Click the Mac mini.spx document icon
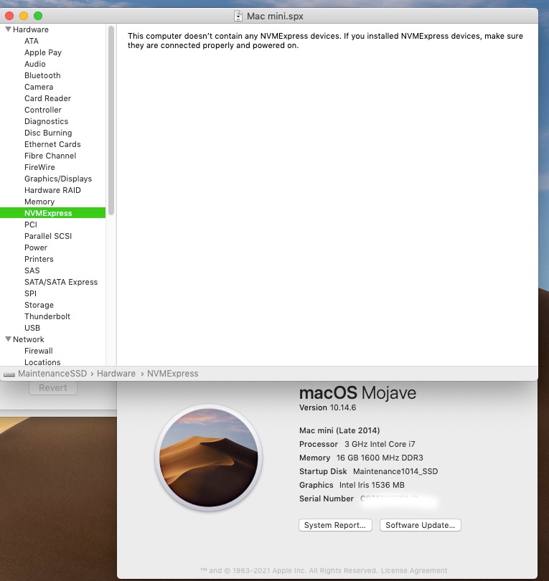The height and width of the screenshot is (581, 549). click(x=238, y=16)
